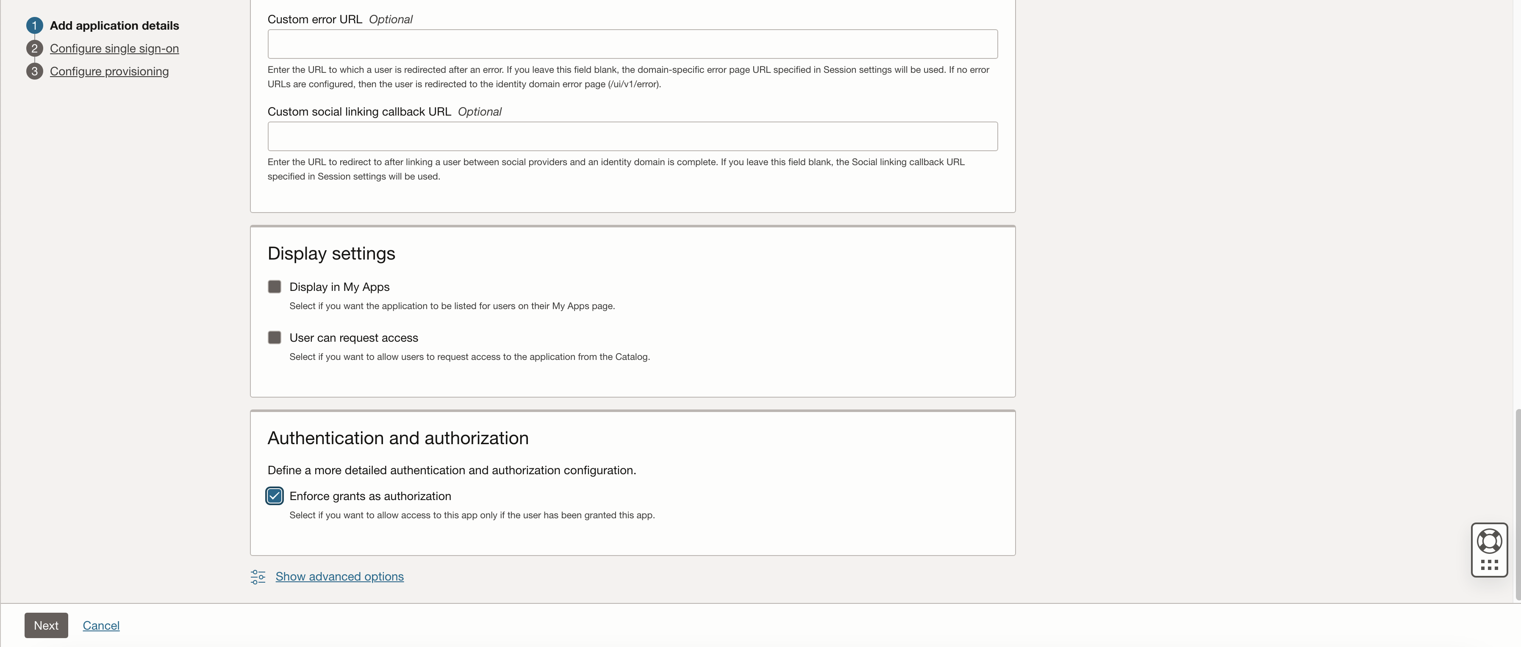Viewport: 1521px width, 647px height.
Task: Open the Configure single sign-on step
Action: 114,48
